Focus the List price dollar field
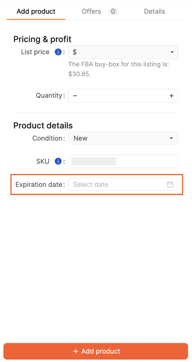 (123, 52)
